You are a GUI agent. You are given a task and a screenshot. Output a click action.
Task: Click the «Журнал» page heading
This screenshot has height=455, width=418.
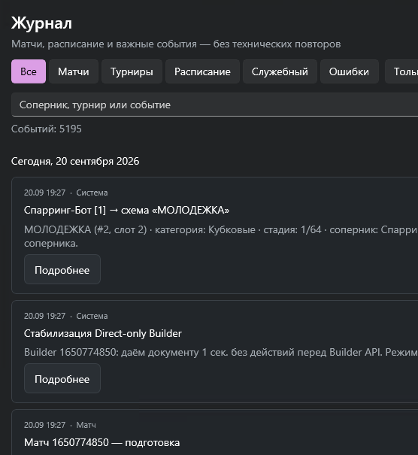tap(41, 23)
